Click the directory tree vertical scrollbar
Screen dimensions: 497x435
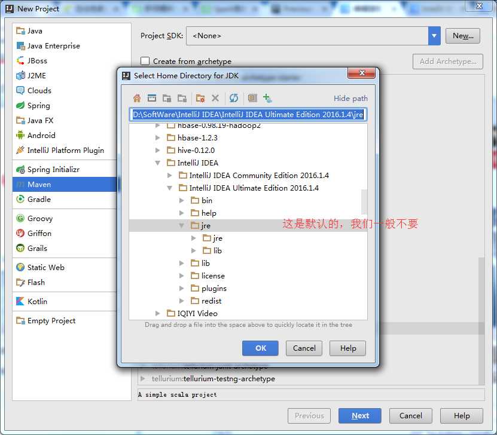[364, 202]
